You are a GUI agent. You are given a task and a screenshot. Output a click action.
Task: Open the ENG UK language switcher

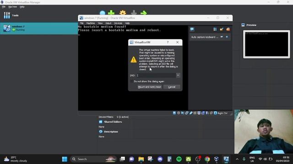252,159
